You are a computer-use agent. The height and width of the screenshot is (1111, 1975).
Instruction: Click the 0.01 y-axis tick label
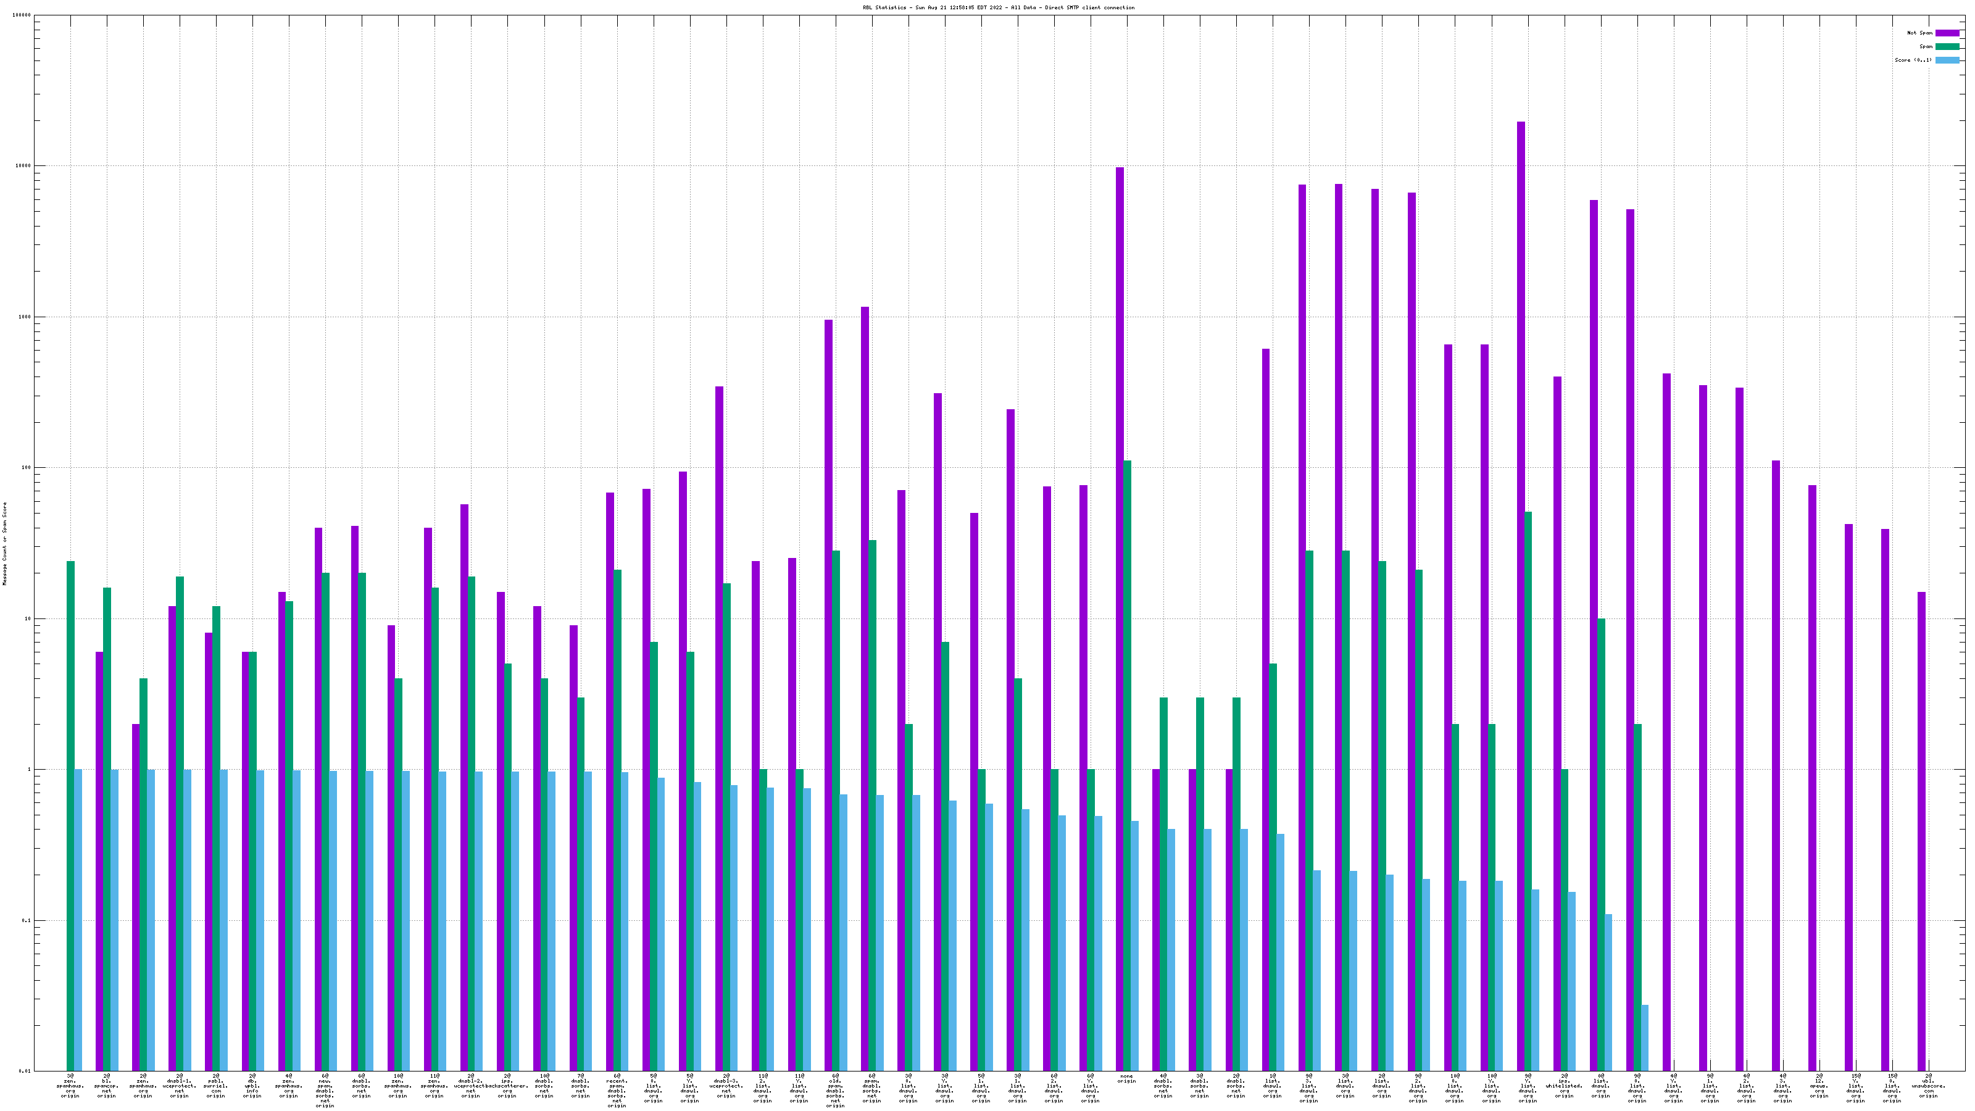(x=24, y=1071)
